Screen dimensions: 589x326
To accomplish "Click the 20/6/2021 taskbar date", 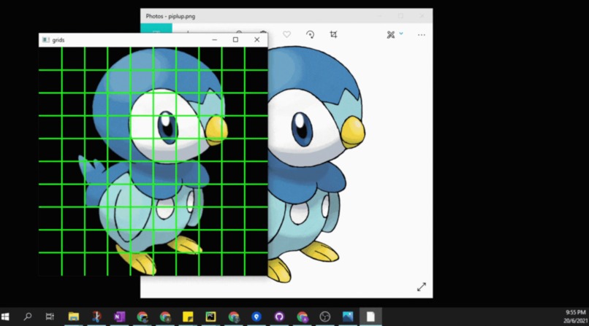I will 575,321.
